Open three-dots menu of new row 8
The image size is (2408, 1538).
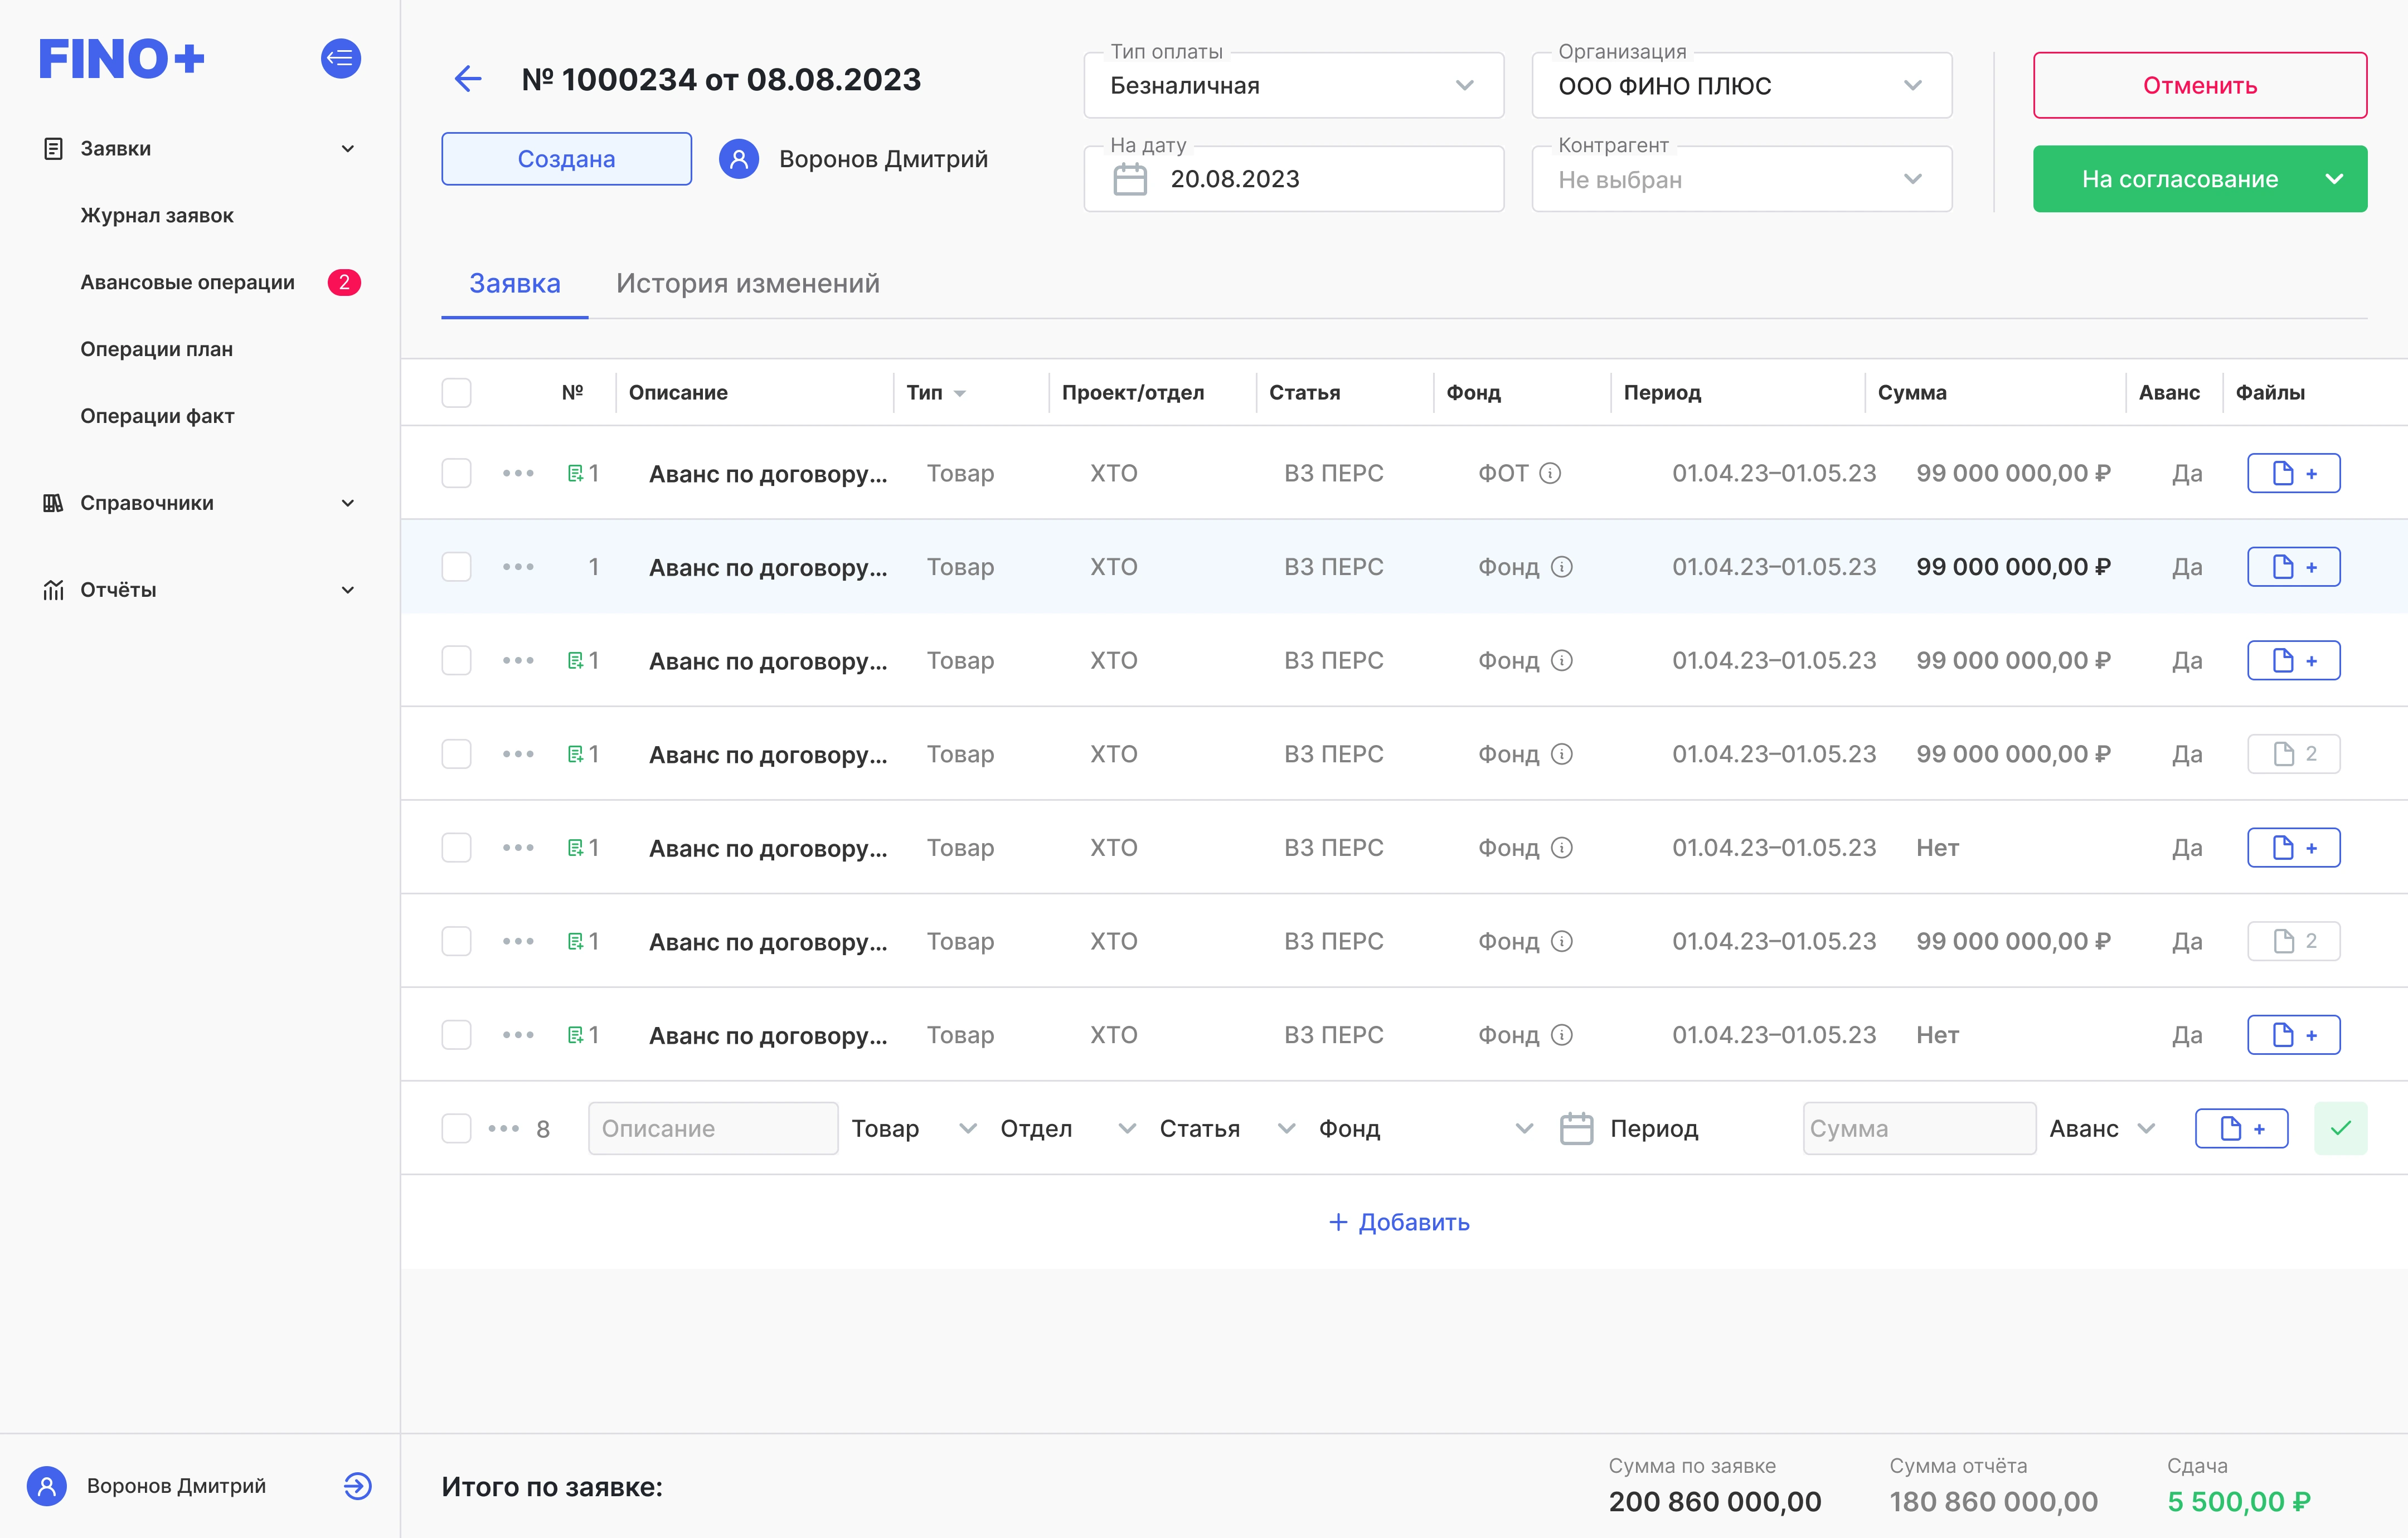504,1129
